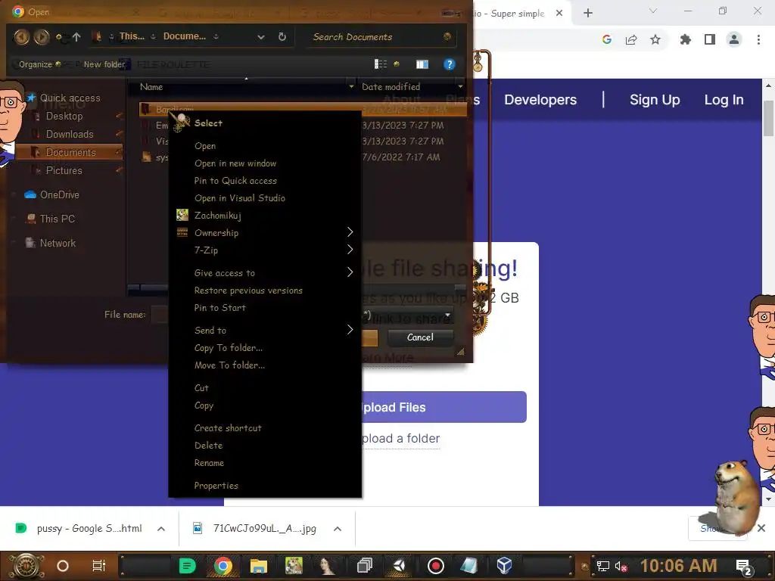Open the Date modified column dropdown arrow

coord(460,86)
